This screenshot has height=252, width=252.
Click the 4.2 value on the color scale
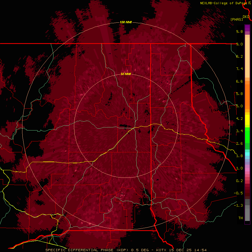tap(239, 119)
